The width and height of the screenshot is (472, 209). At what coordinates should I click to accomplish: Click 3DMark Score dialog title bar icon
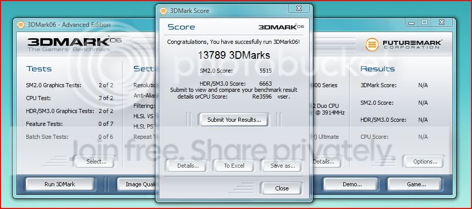[x=163, y=11]
